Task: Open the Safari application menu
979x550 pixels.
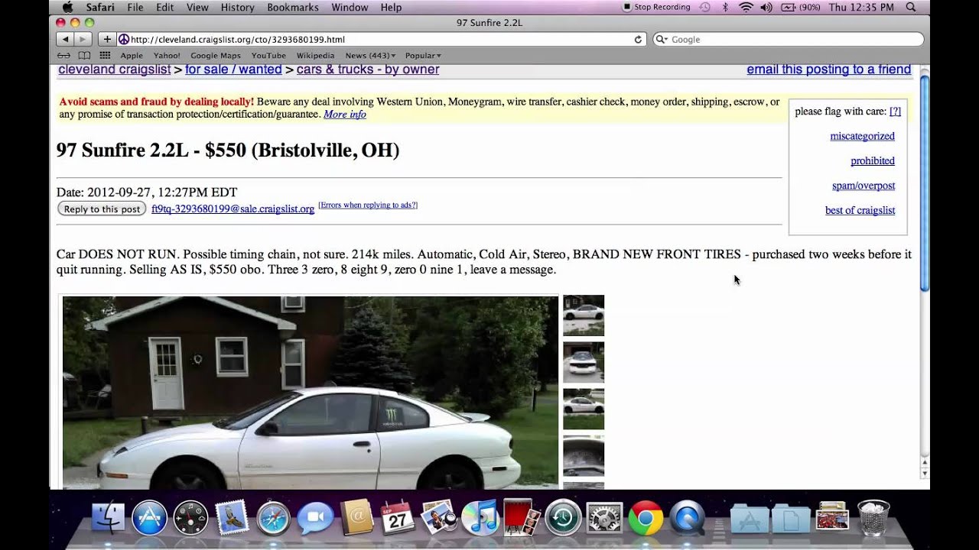Action: click(x=100, y=7)
